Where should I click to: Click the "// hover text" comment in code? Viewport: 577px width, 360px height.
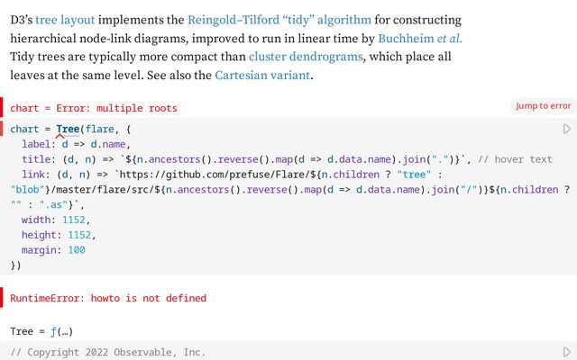coord(515,159)
